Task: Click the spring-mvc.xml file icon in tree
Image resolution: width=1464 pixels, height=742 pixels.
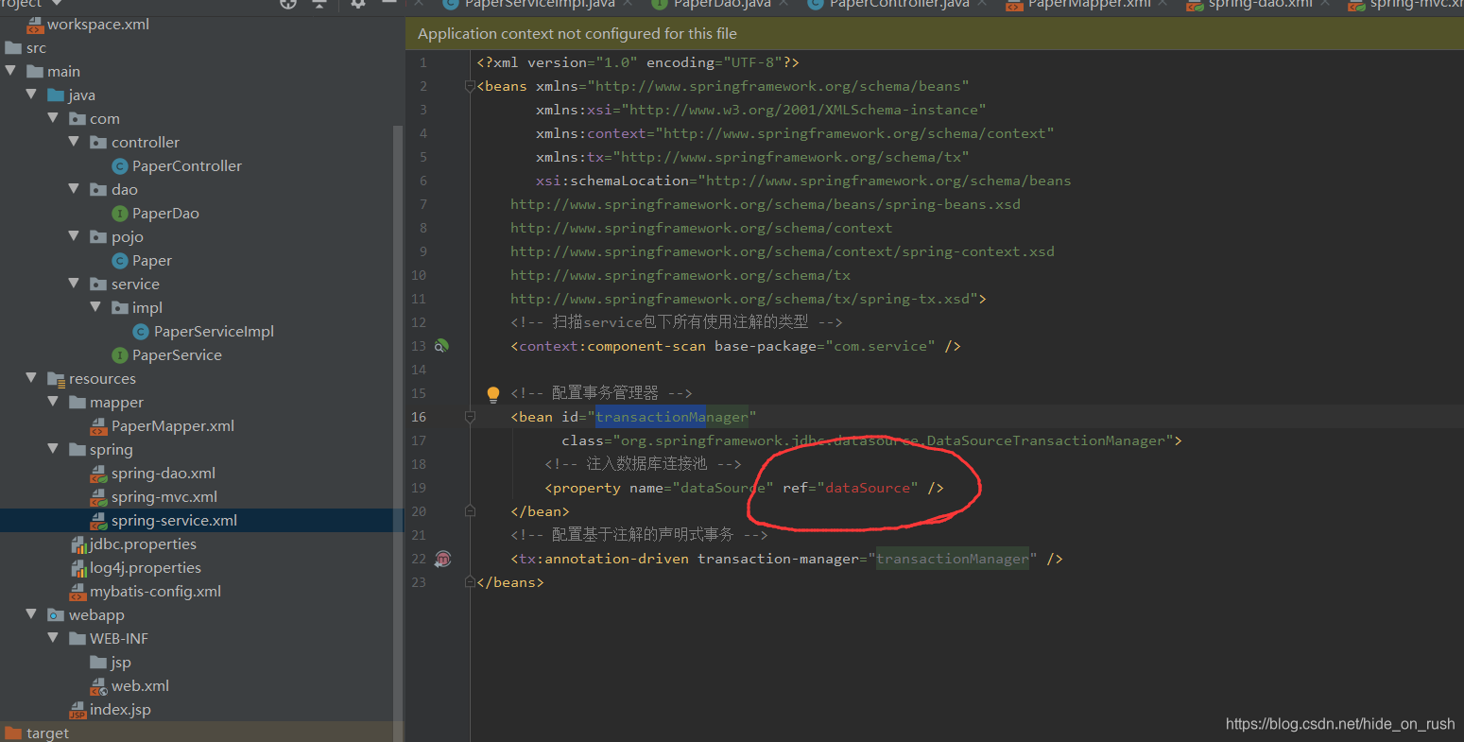Action: (x=98, y=497)
